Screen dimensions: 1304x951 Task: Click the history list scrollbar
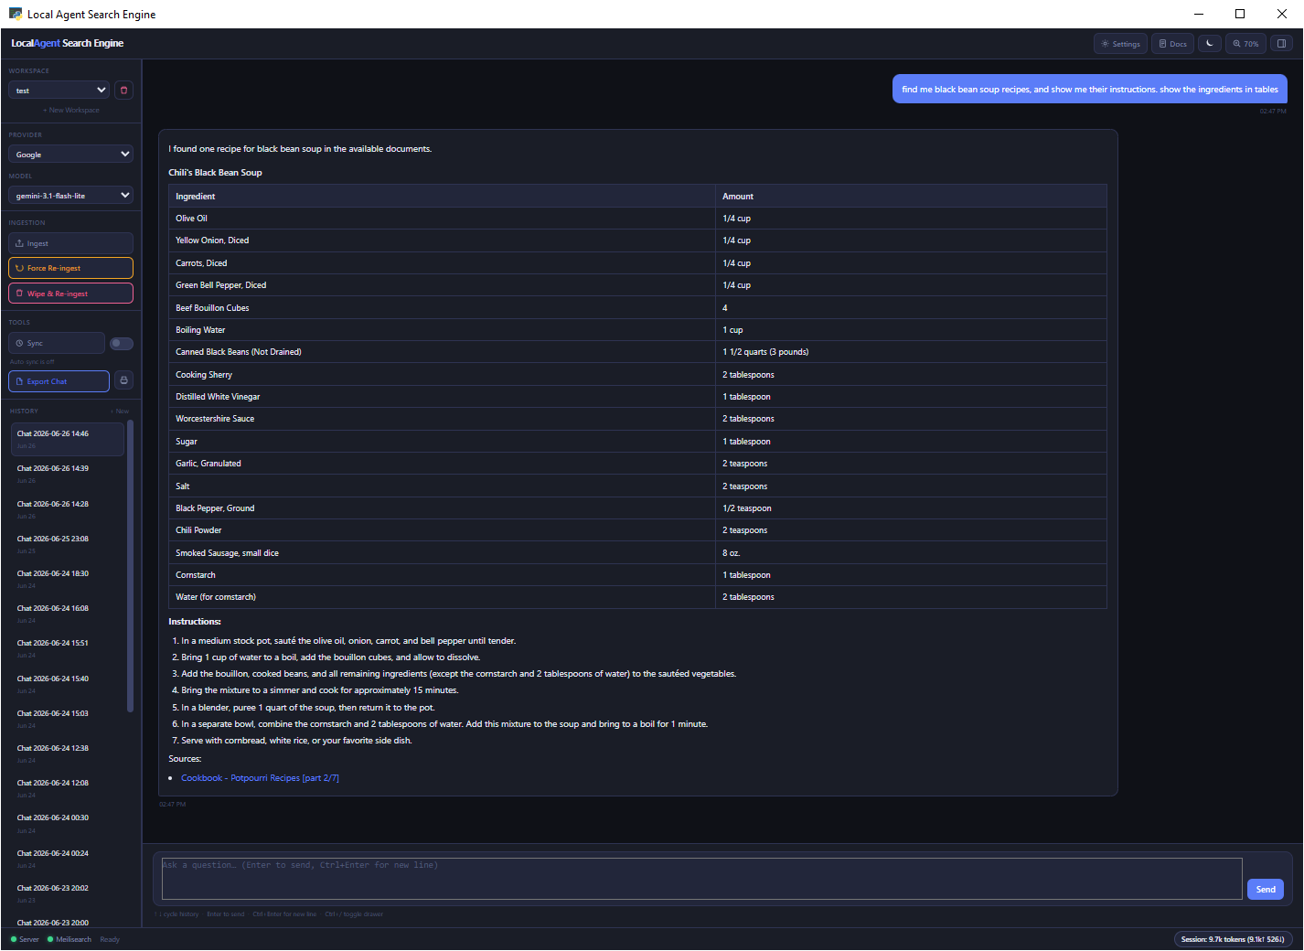pyautogui.click(x=130, y=565)
